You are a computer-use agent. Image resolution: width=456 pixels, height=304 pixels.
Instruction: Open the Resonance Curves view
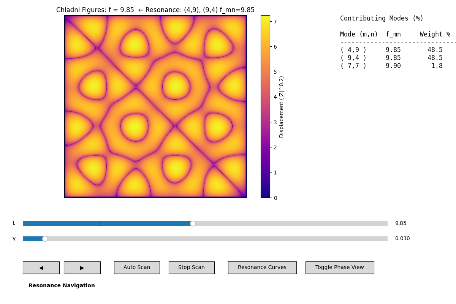point(262,268)
